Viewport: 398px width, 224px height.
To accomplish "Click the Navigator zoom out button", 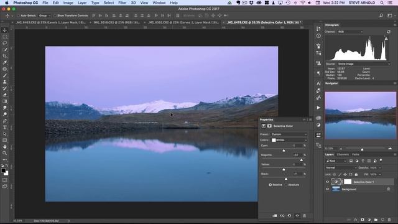I will (341, 149).
